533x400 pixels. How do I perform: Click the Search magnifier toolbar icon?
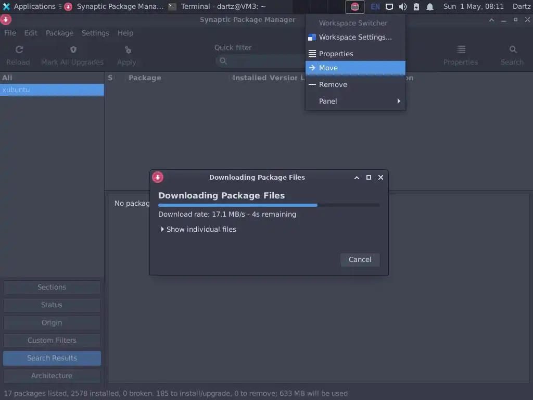[x=513, y=49]
